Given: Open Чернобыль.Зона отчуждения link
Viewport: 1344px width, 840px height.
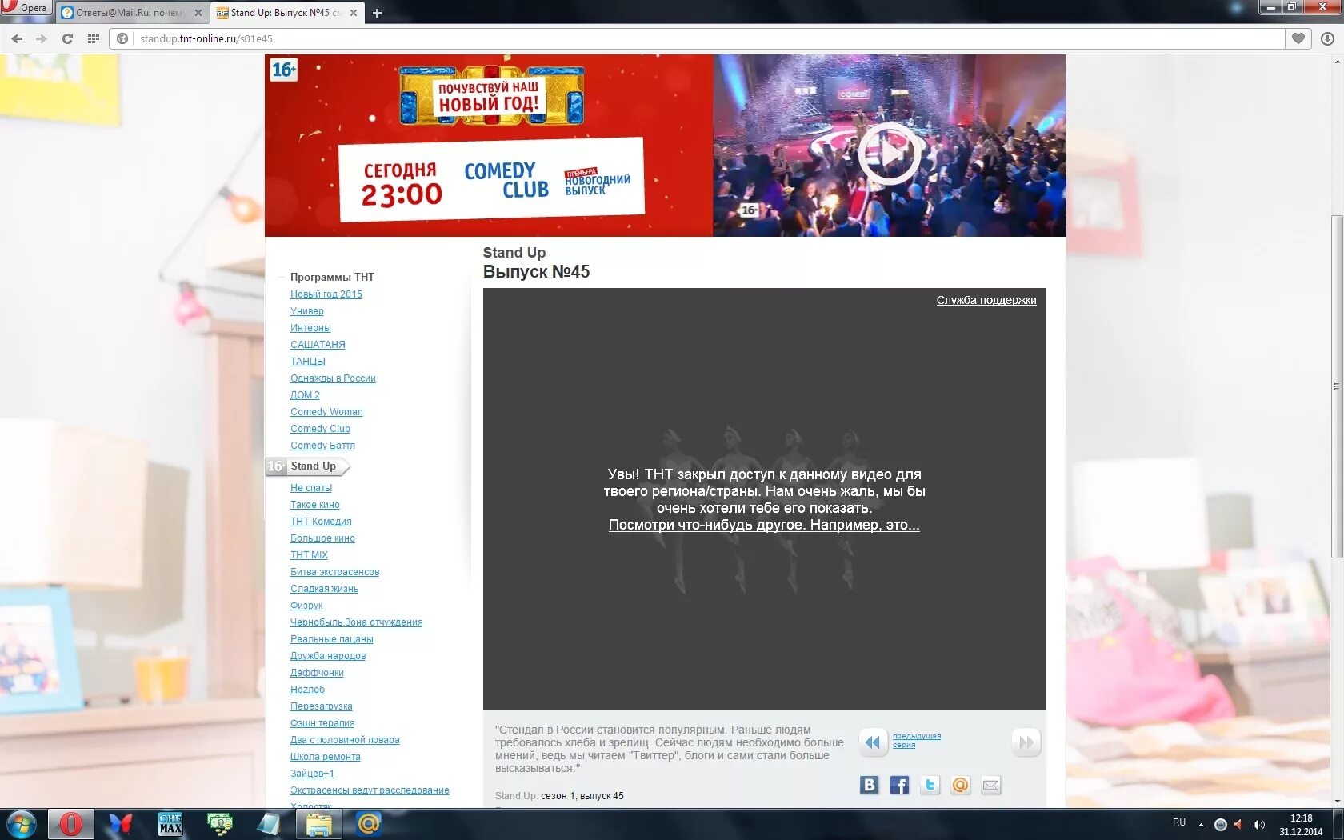Looking at the screenshot, I should pyautogui.click(x=356, y=622).
